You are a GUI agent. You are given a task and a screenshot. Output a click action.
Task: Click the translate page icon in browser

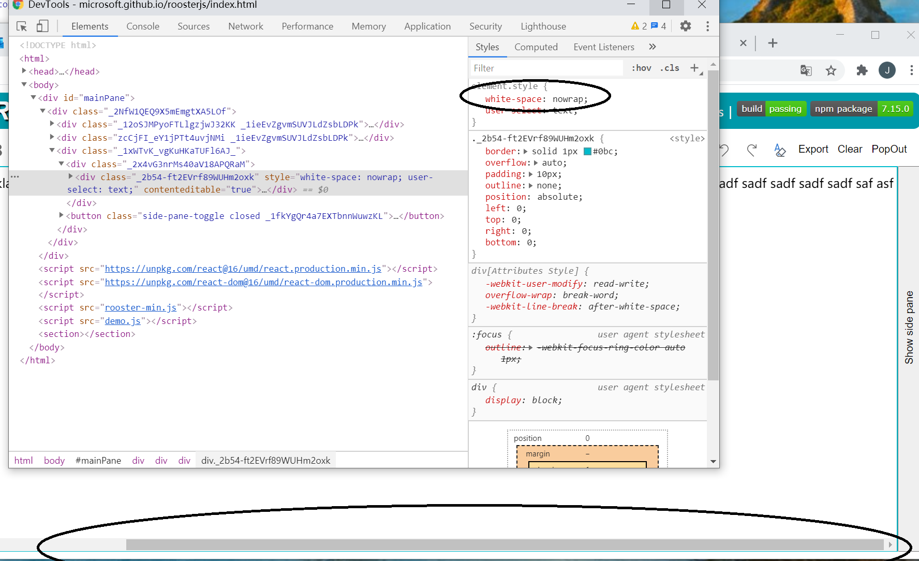pyautogui.click(x=806, y=70)
